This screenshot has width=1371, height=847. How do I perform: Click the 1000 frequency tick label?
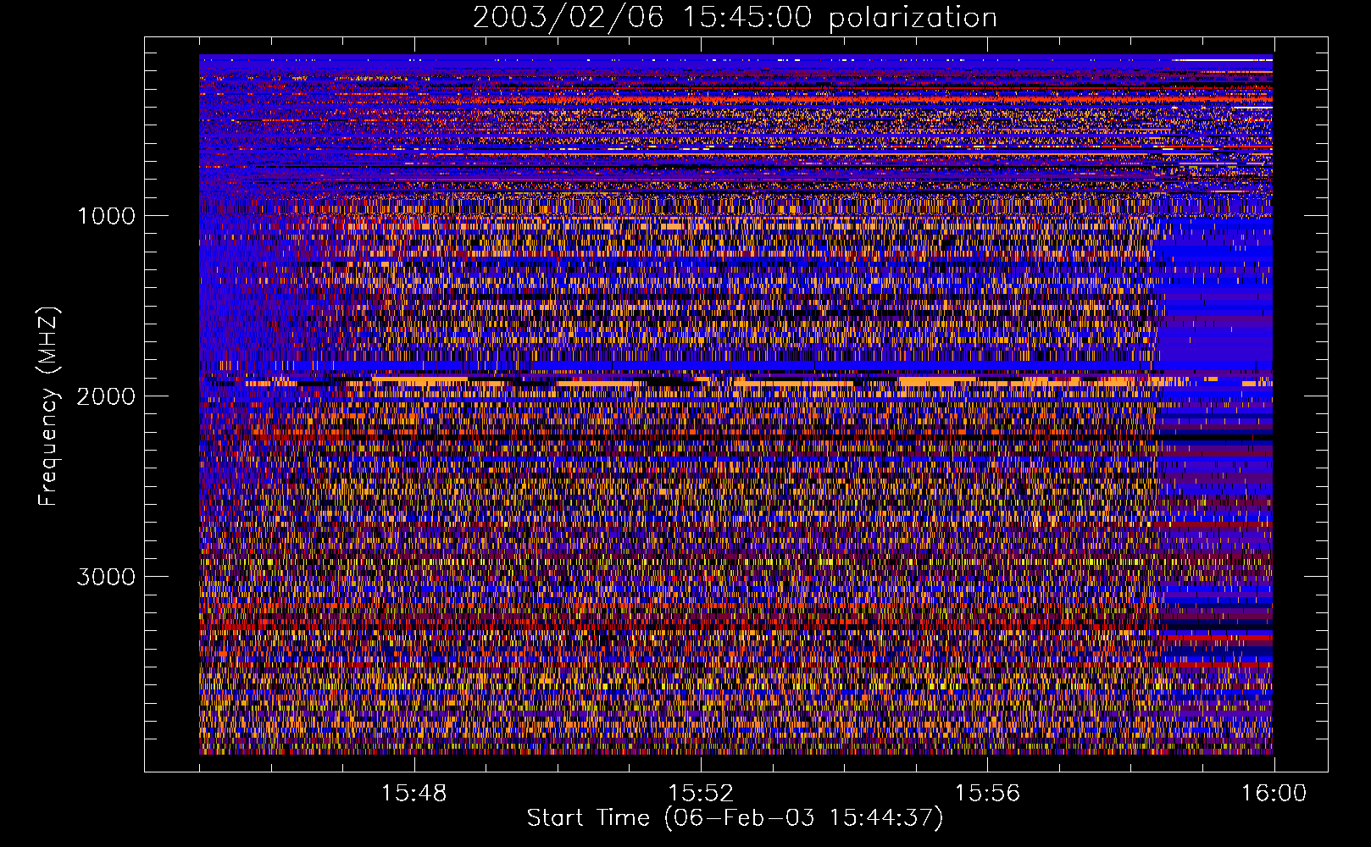pos(106,216)
